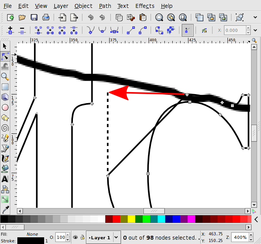Image resolution: width=261 pixels, height=244 pixels.
Task: Pick the yellow swatch in palette
Action: 132,219
